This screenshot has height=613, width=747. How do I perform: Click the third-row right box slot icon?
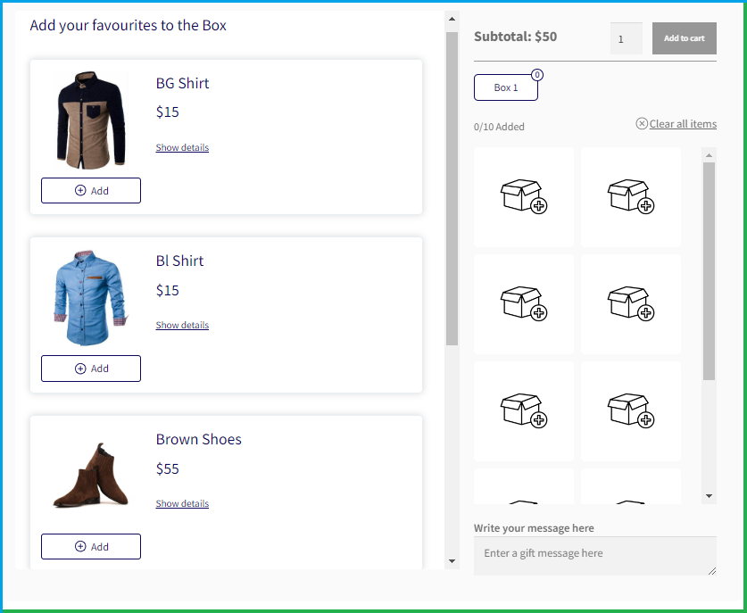[630, 410]
